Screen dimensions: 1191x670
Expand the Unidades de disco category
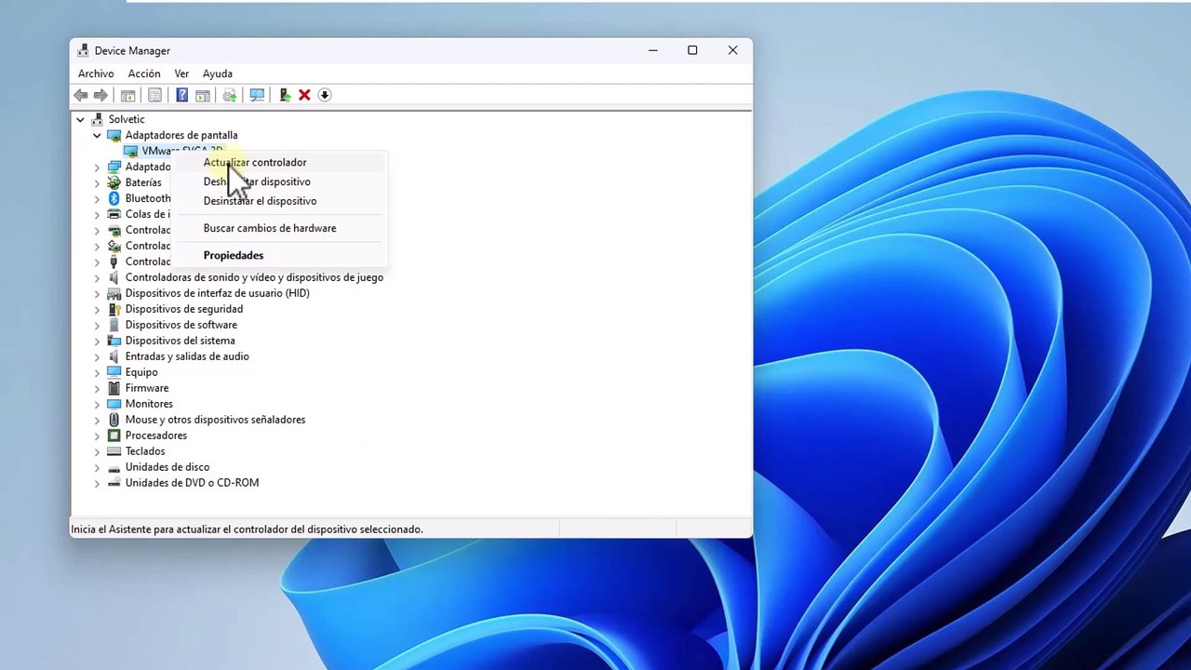click(97, 467)
